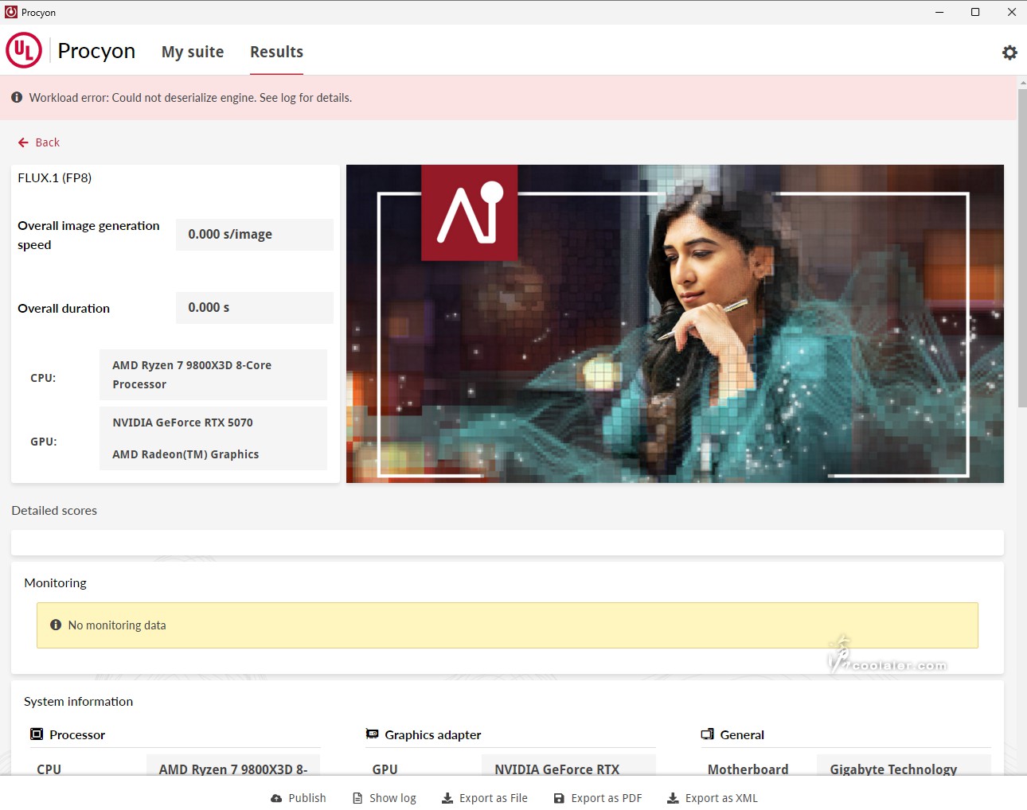The width and height of the screenshot is (1027, 810).
Task: Click the Graphics adapter heading text
Action: 433,734
